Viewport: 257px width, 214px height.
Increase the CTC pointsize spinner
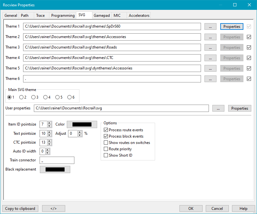pos(49,141)
